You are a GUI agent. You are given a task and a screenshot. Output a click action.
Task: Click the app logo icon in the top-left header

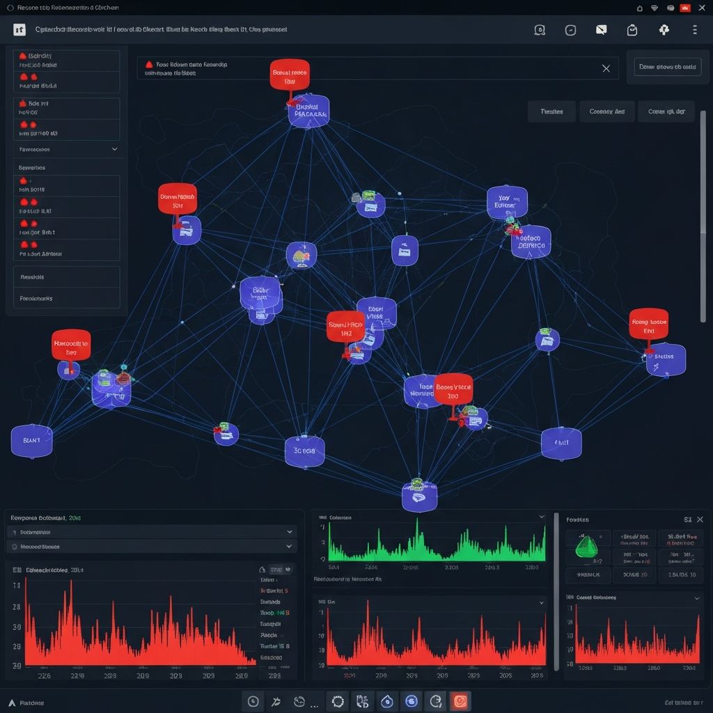tap(19, 29)
